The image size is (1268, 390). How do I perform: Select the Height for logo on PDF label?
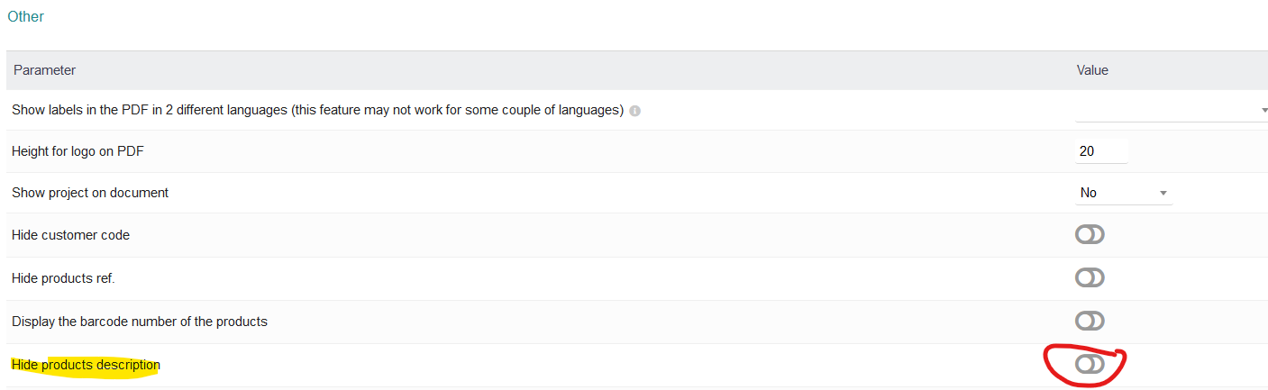coord(78,151)
